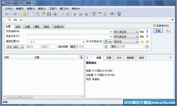The height and width of the screenshot is (106, 177).
Task: Open the 查找位置 dropdown arrow
Action: (x=84, y=42)
